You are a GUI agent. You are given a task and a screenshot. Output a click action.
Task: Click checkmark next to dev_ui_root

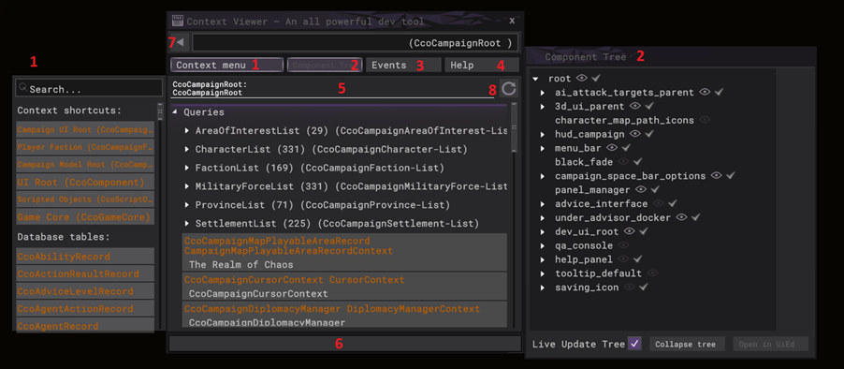[643, 231]
